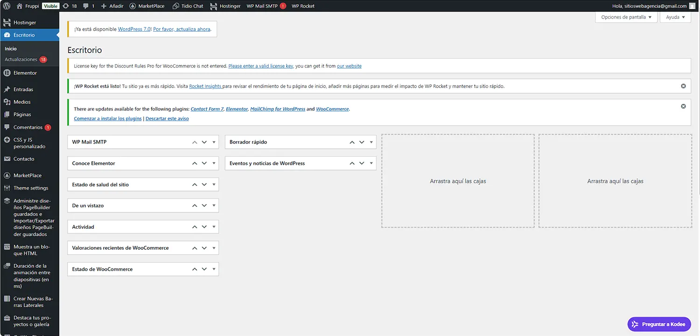Click the WordPress 7.0 link
This screenshot has height=336, width=700.
134,29
